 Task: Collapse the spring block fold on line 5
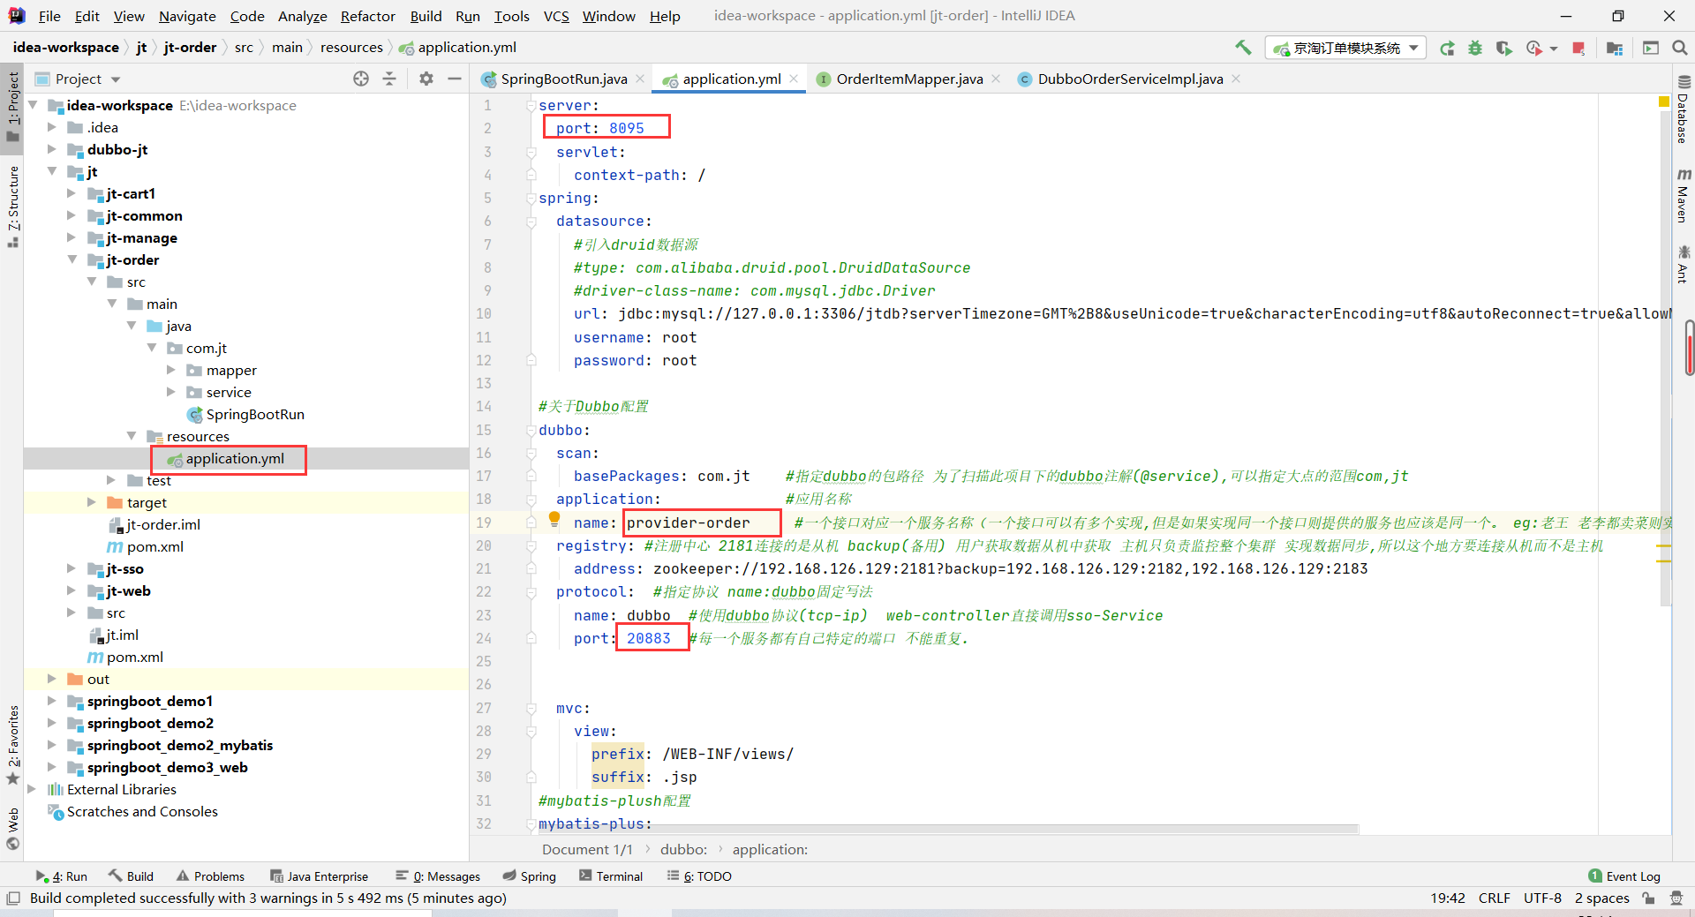click(531, 198)
